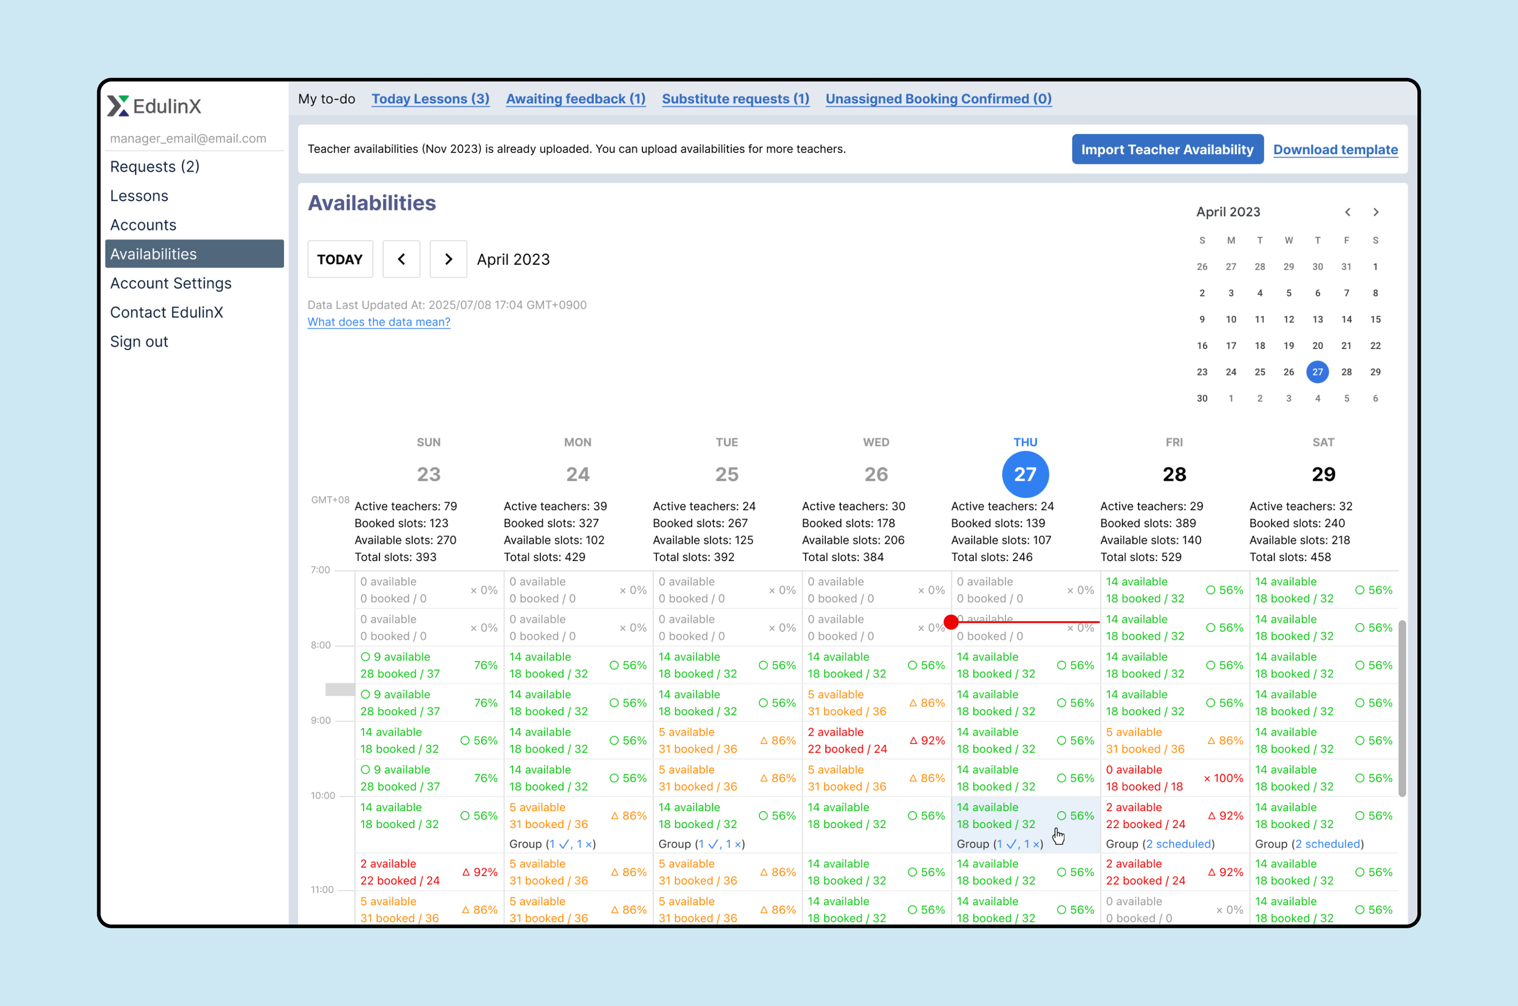Click the EdulinX logo
1518x1006 pixels.
tap(154, 106)
